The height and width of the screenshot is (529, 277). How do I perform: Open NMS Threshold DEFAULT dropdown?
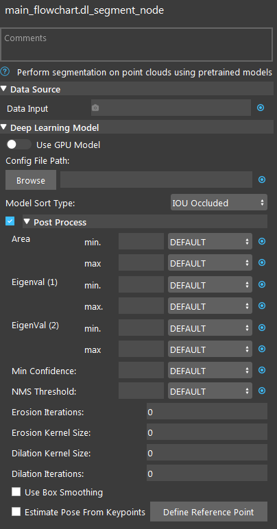click(x=210, y=391)
